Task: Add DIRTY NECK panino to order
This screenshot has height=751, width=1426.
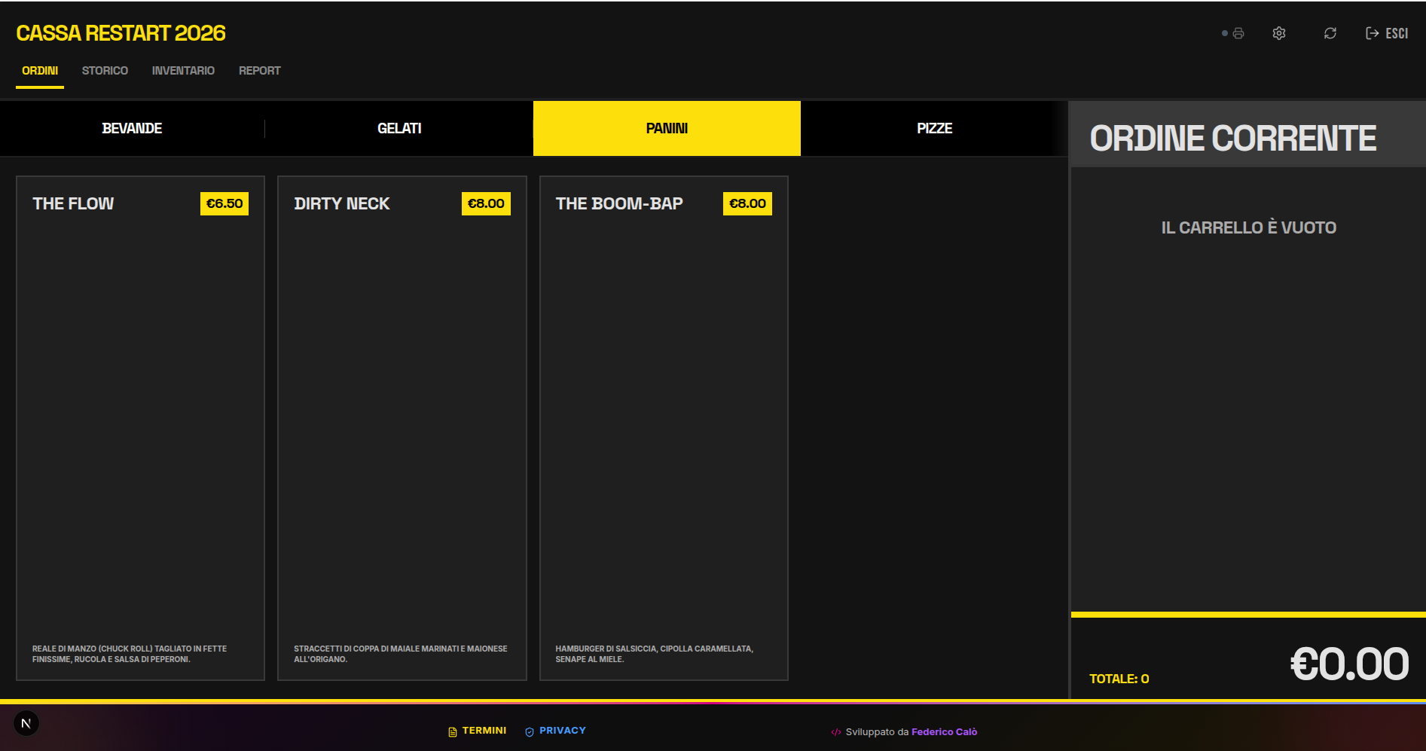Action: click(402, 428)
